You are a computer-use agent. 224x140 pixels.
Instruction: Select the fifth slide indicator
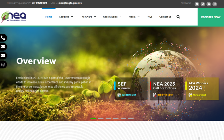coord(123,119)
